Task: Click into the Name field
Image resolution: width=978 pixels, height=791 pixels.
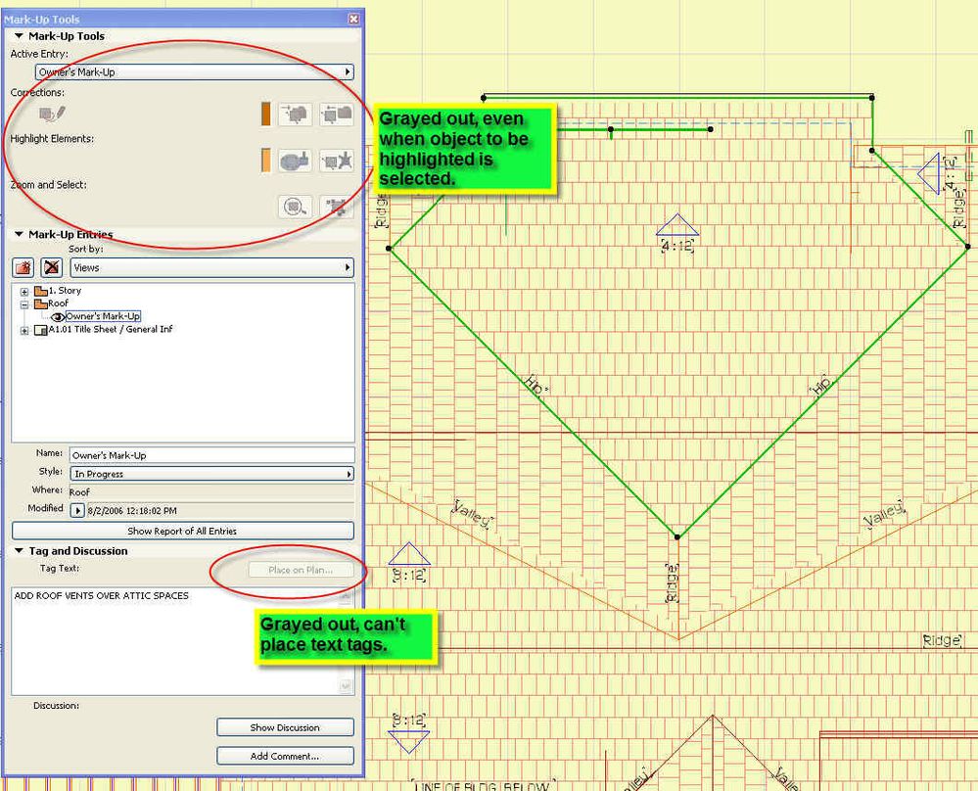Action: pyautogui.click(x=212, y=455)
